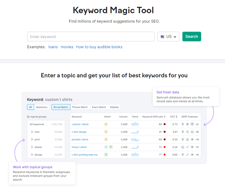This screenshot has height=191, width=225.
Task: Click the star icon in printed t shirts row
Action: point(192,139)
